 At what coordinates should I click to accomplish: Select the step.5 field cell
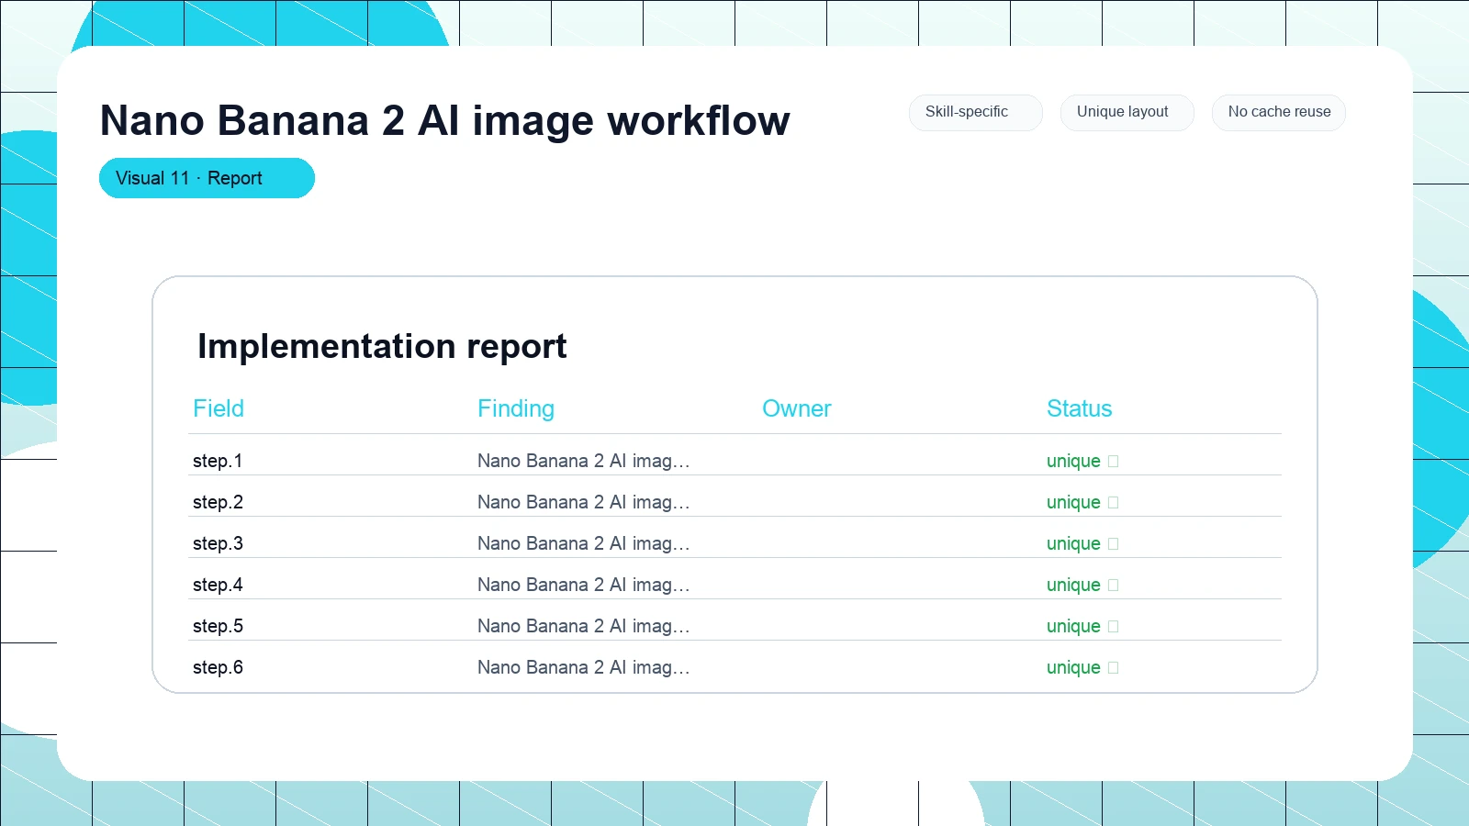(x=218, y=626)
